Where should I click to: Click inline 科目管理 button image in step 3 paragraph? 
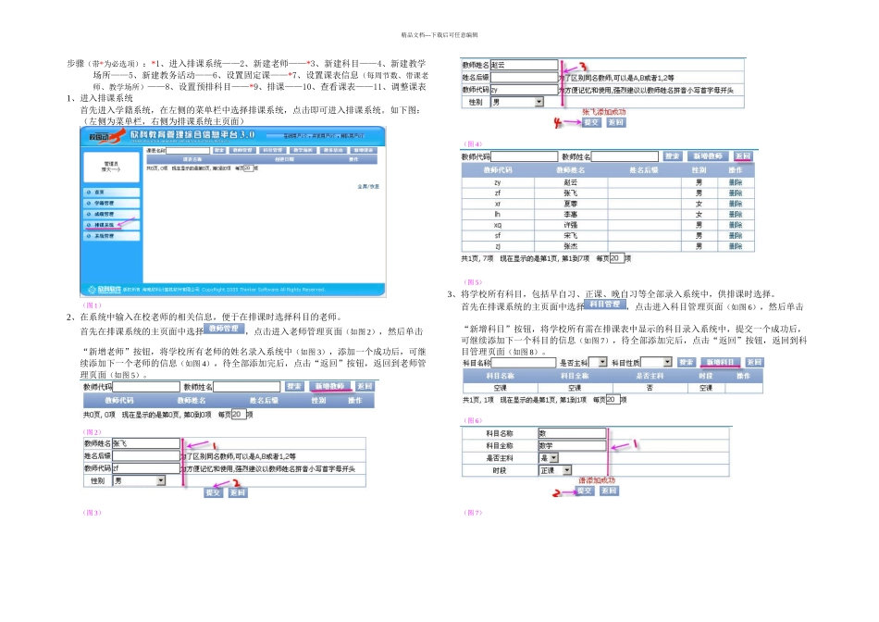(605, 304)
